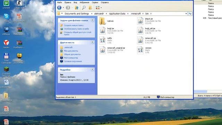Collapse the Подробно details panel
Viewport: 222px width, 125px height.
point(92,69)
